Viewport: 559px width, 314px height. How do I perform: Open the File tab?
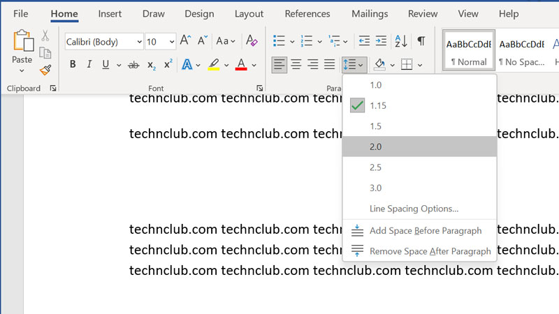(21, 13)
